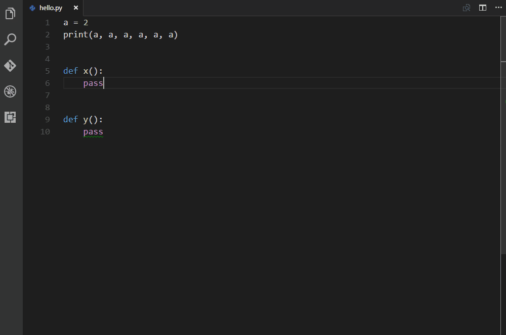Screen dimensions: 506x335
Task: Click the Python icon on the hello.py tab
Action: pyautogui.click(x=32, y=8)
